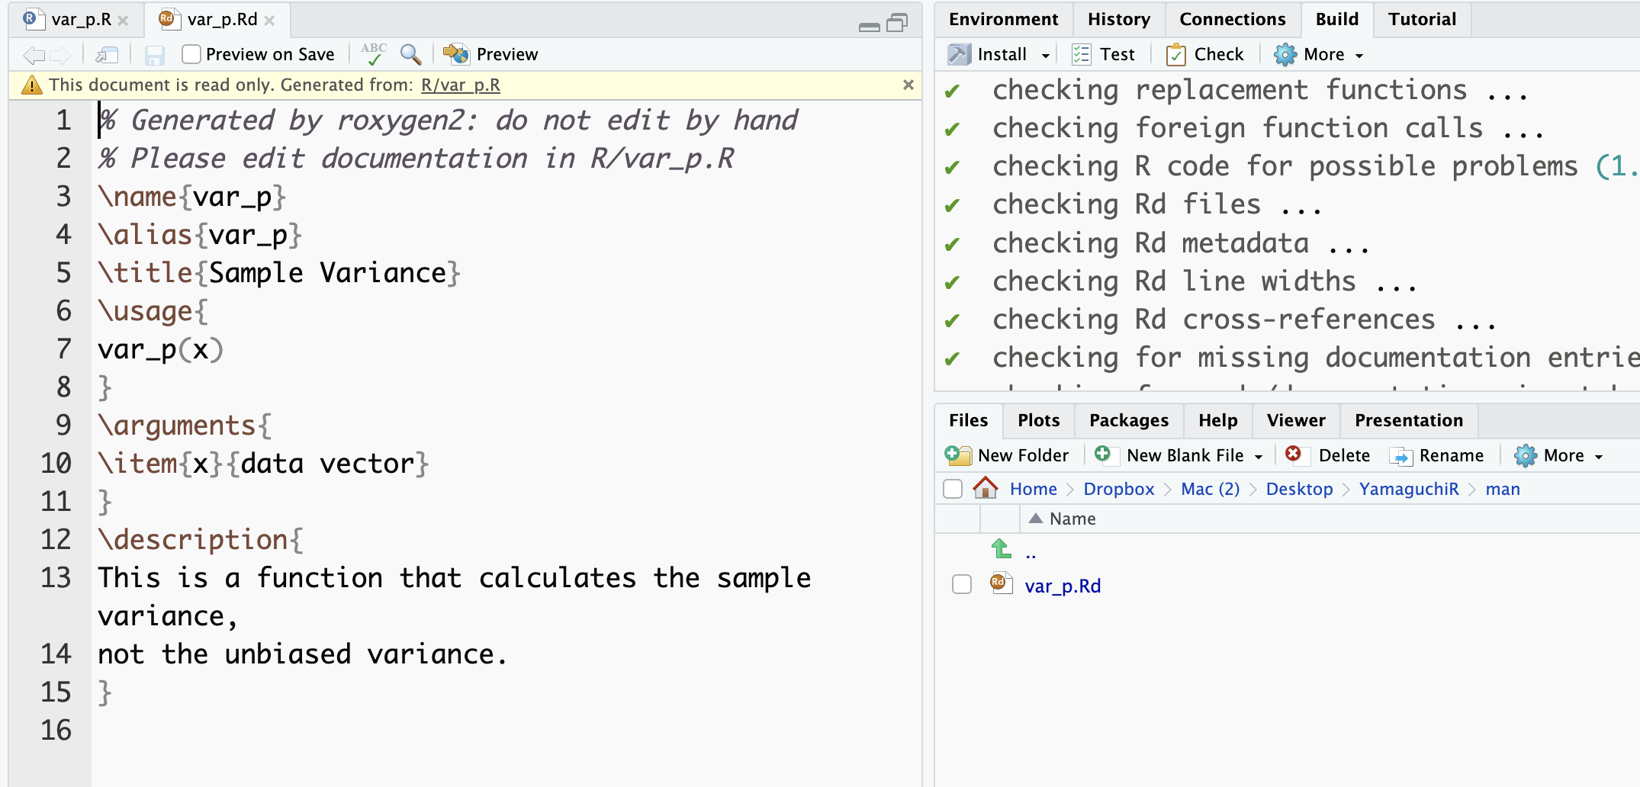Open the Install dropdown arrow

[x=1046, y=55]
